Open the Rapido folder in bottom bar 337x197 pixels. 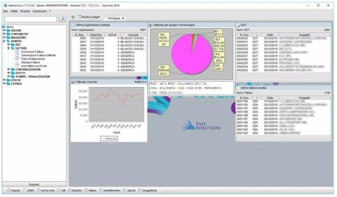coord(14,190)
